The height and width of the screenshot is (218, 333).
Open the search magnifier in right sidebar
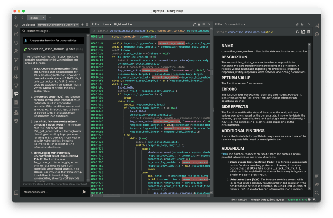317,193
